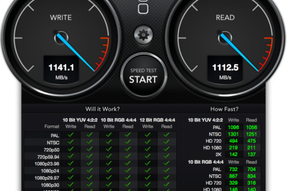Click the PAL 10 Bit YUV Write checkmark

71,135
